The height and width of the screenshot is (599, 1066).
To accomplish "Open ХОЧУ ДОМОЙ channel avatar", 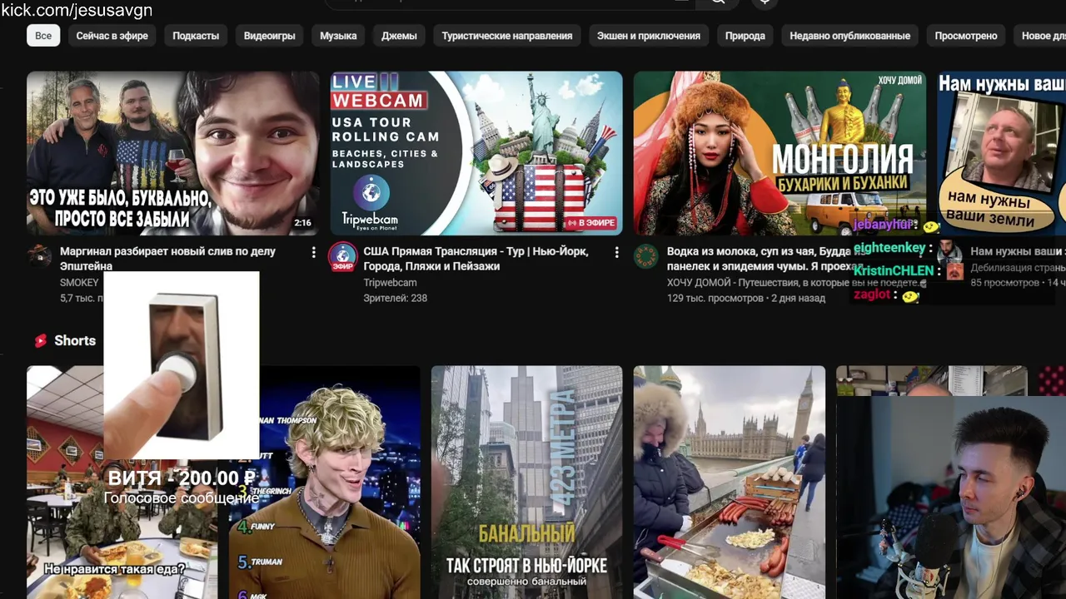I will point(645,256).
